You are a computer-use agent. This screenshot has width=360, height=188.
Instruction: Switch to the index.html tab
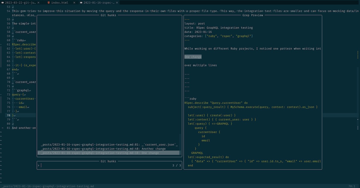point(60,2)
